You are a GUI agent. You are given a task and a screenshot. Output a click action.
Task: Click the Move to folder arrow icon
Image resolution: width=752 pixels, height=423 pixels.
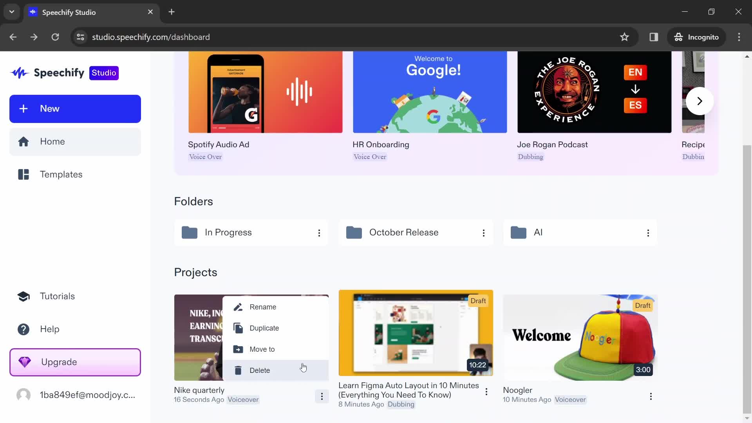point(238,349)
